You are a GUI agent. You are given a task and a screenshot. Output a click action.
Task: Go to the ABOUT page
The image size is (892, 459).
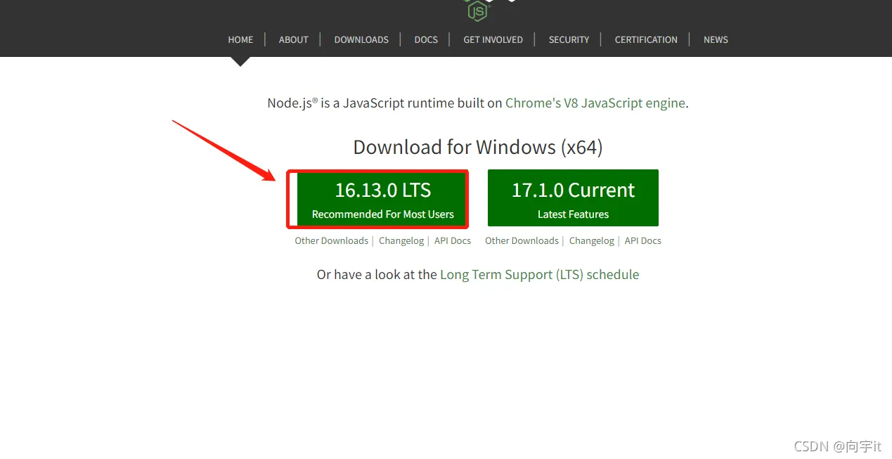293,40
